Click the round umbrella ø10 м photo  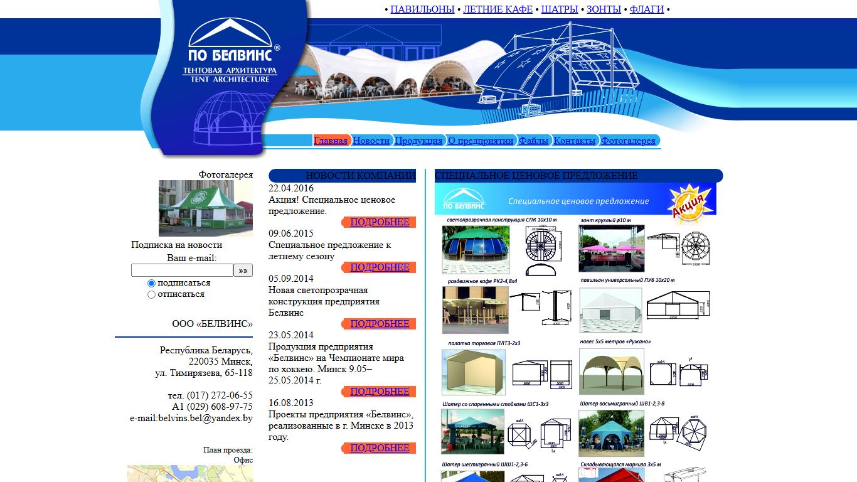tap(612, 249)
